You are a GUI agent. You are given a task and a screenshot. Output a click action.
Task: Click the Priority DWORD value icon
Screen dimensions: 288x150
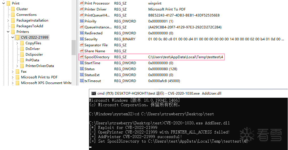pyautogui.click(x=82, y=21)
